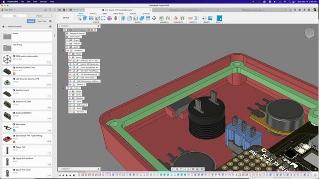Toggle visibility of Sketches folder
This screenshot has height=179, width=319.
coord(70,98)
